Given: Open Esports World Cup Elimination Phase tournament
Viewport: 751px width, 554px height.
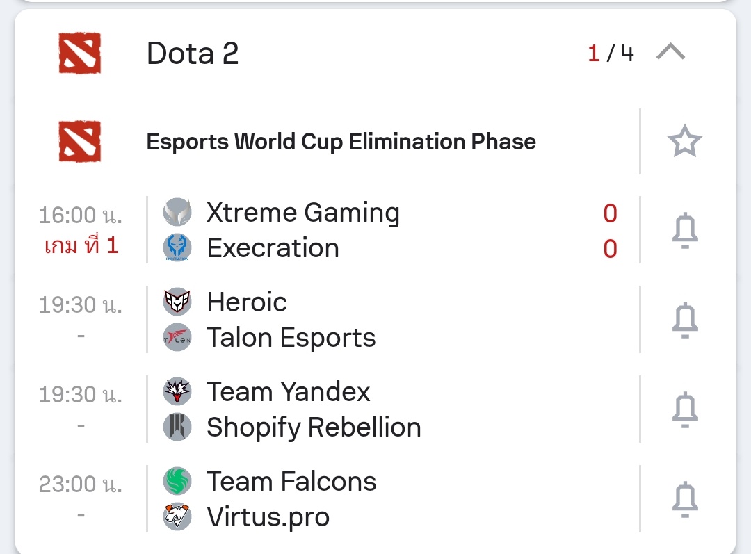Looking at the screenshot, I should 341,142.
